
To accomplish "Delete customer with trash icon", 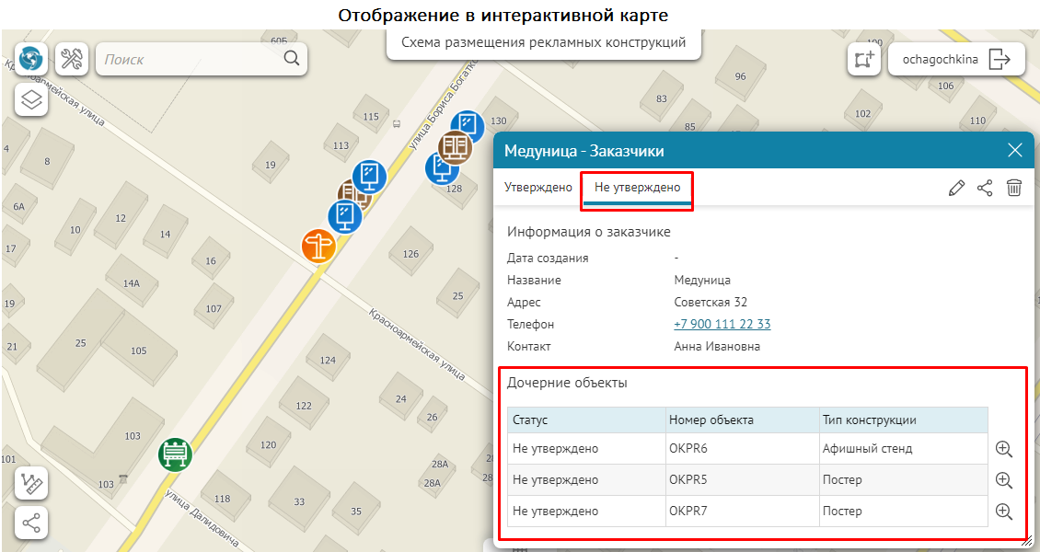I will click(1014, 188).
